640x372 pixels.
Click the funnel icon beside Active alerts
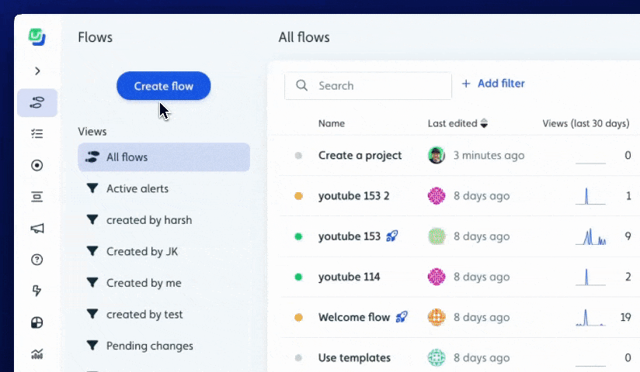[92, 188]
